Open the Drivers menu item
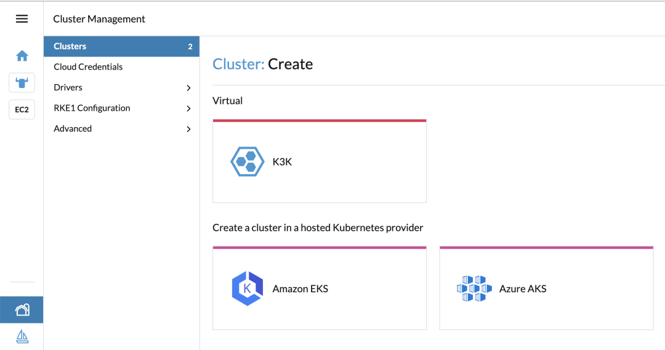The width and height of the screenshot is (665, 350). tap(121, 87)
